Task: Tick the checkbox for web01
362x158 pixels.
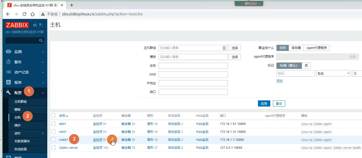Action: (x=53, y=140)
